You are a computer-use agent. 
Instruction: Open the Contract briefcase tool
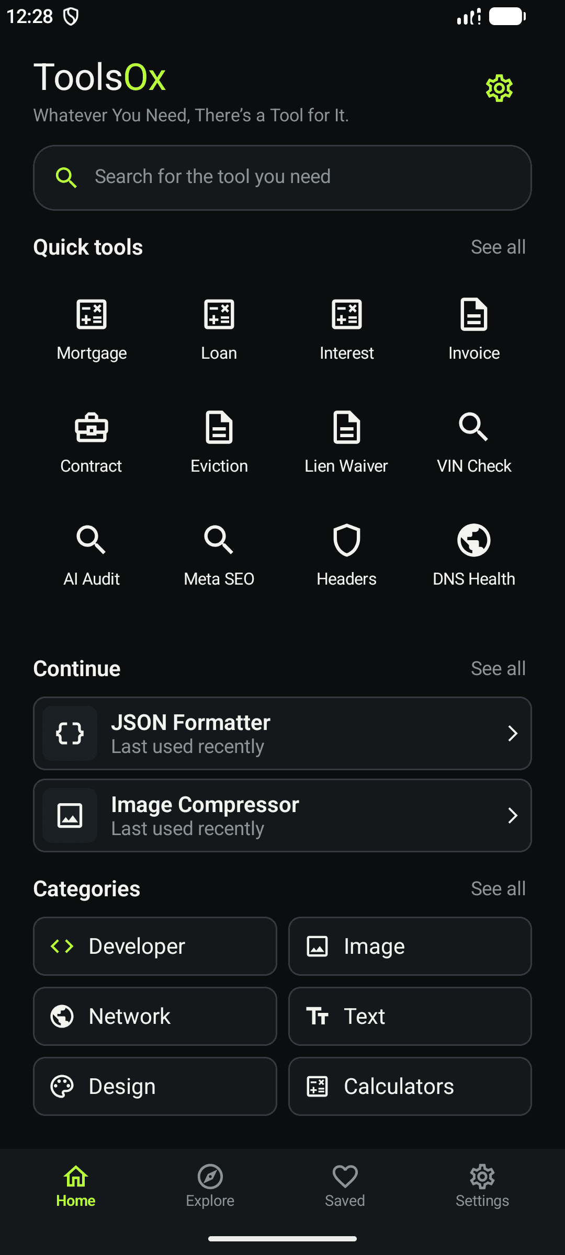pyautogui.click(x=92, y=443)
